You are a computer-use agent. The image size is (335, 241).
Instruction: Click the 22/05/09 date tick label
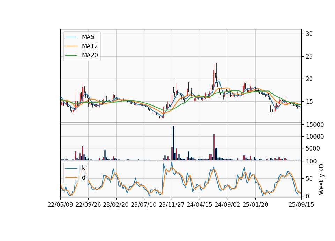tap(60, 205)
